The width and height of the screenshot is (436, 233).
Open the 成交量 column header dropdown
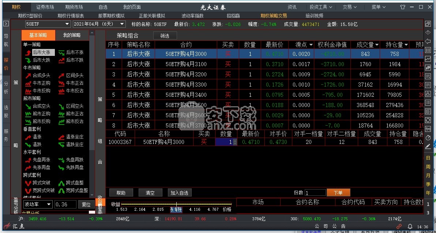click(x=377, y=45)
